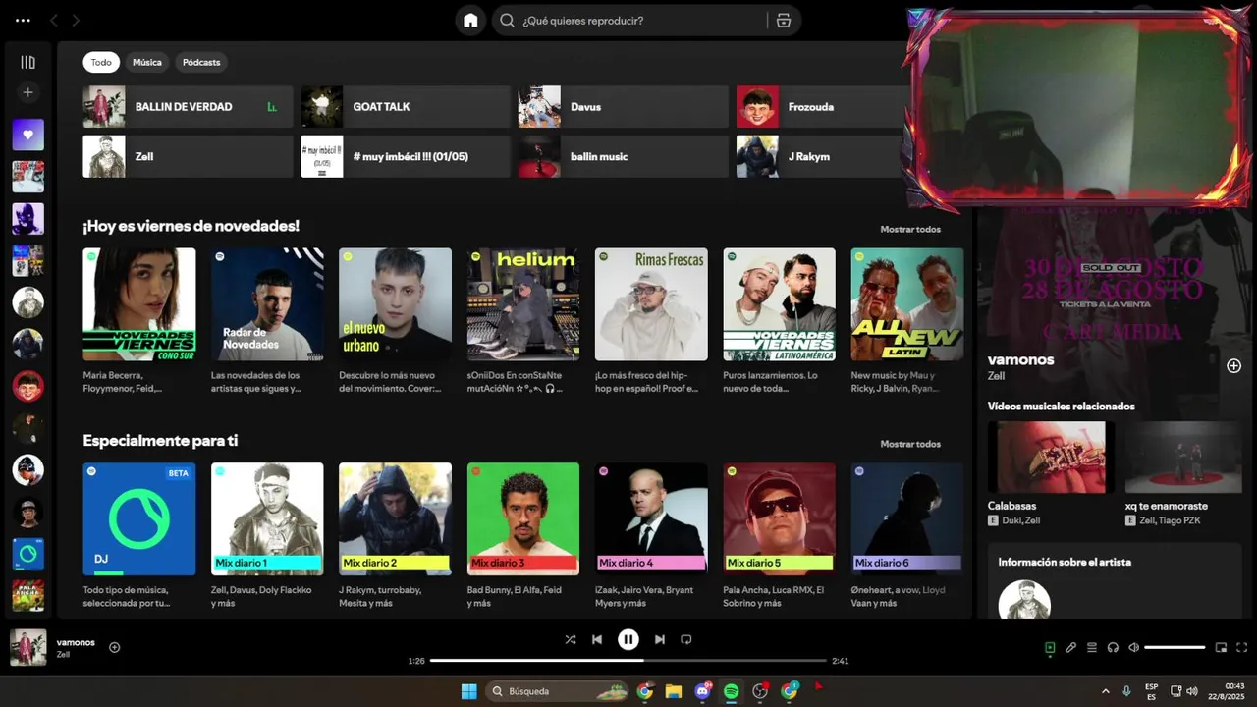This screenshot has height=707, width=1257.
Task: Select the Pódcasts filter chip
Action: coord(201,62)
